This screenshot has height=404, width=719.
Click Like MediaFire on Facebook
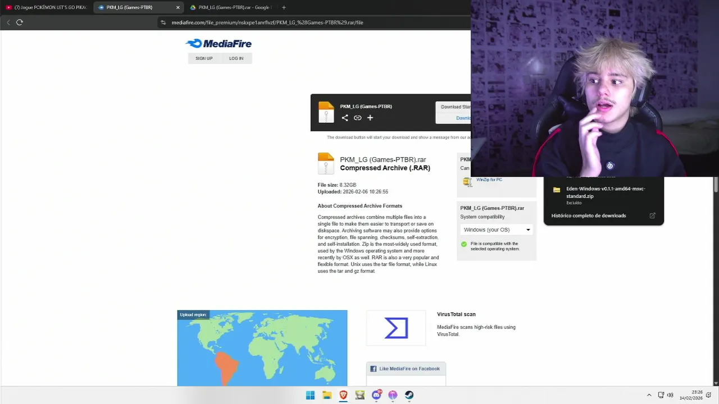point(409,369)
